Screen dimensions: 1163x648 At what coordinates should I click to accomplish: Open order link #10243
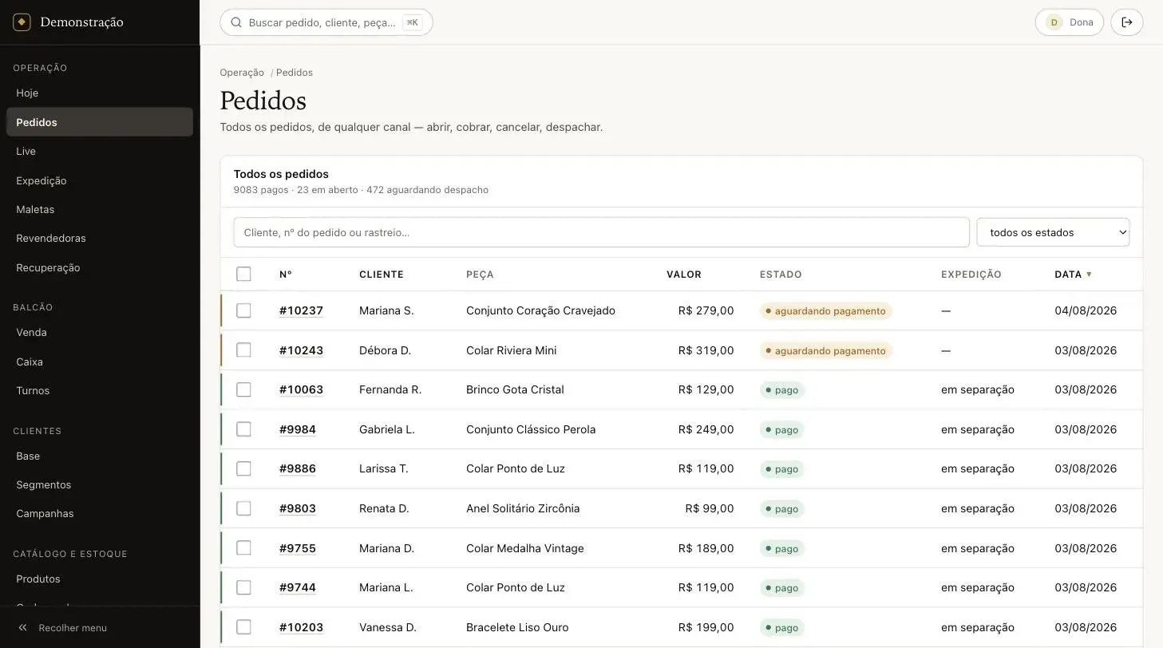(x=301, y=350)
